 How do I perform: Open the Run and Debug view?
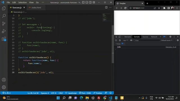4,31
